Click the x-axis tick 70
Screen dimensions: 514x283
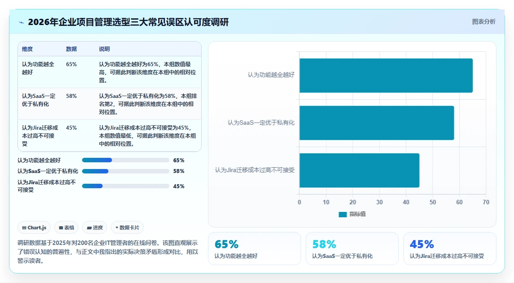point(486,202)
